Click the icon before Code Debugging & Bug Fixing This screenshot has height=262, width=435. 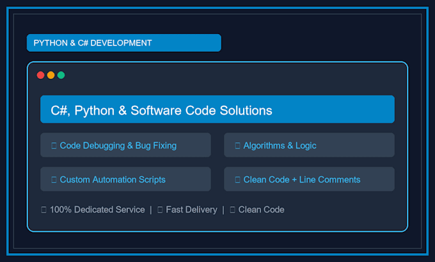pyautogui.click(x=54, y=145)
